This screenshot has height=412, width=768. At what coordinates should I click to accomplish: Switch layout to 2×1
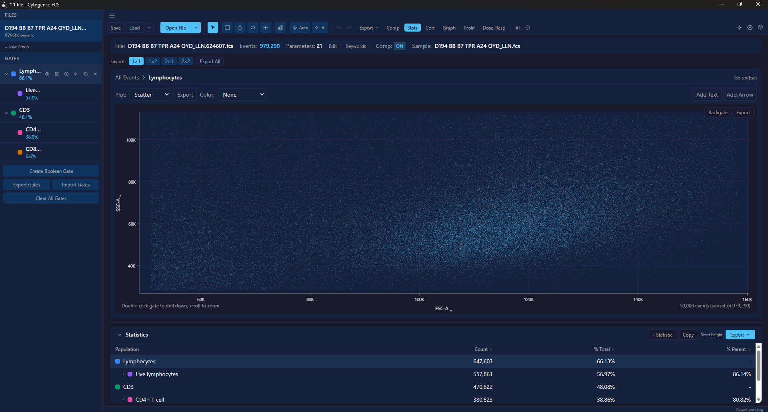click(x=169, y=61)
